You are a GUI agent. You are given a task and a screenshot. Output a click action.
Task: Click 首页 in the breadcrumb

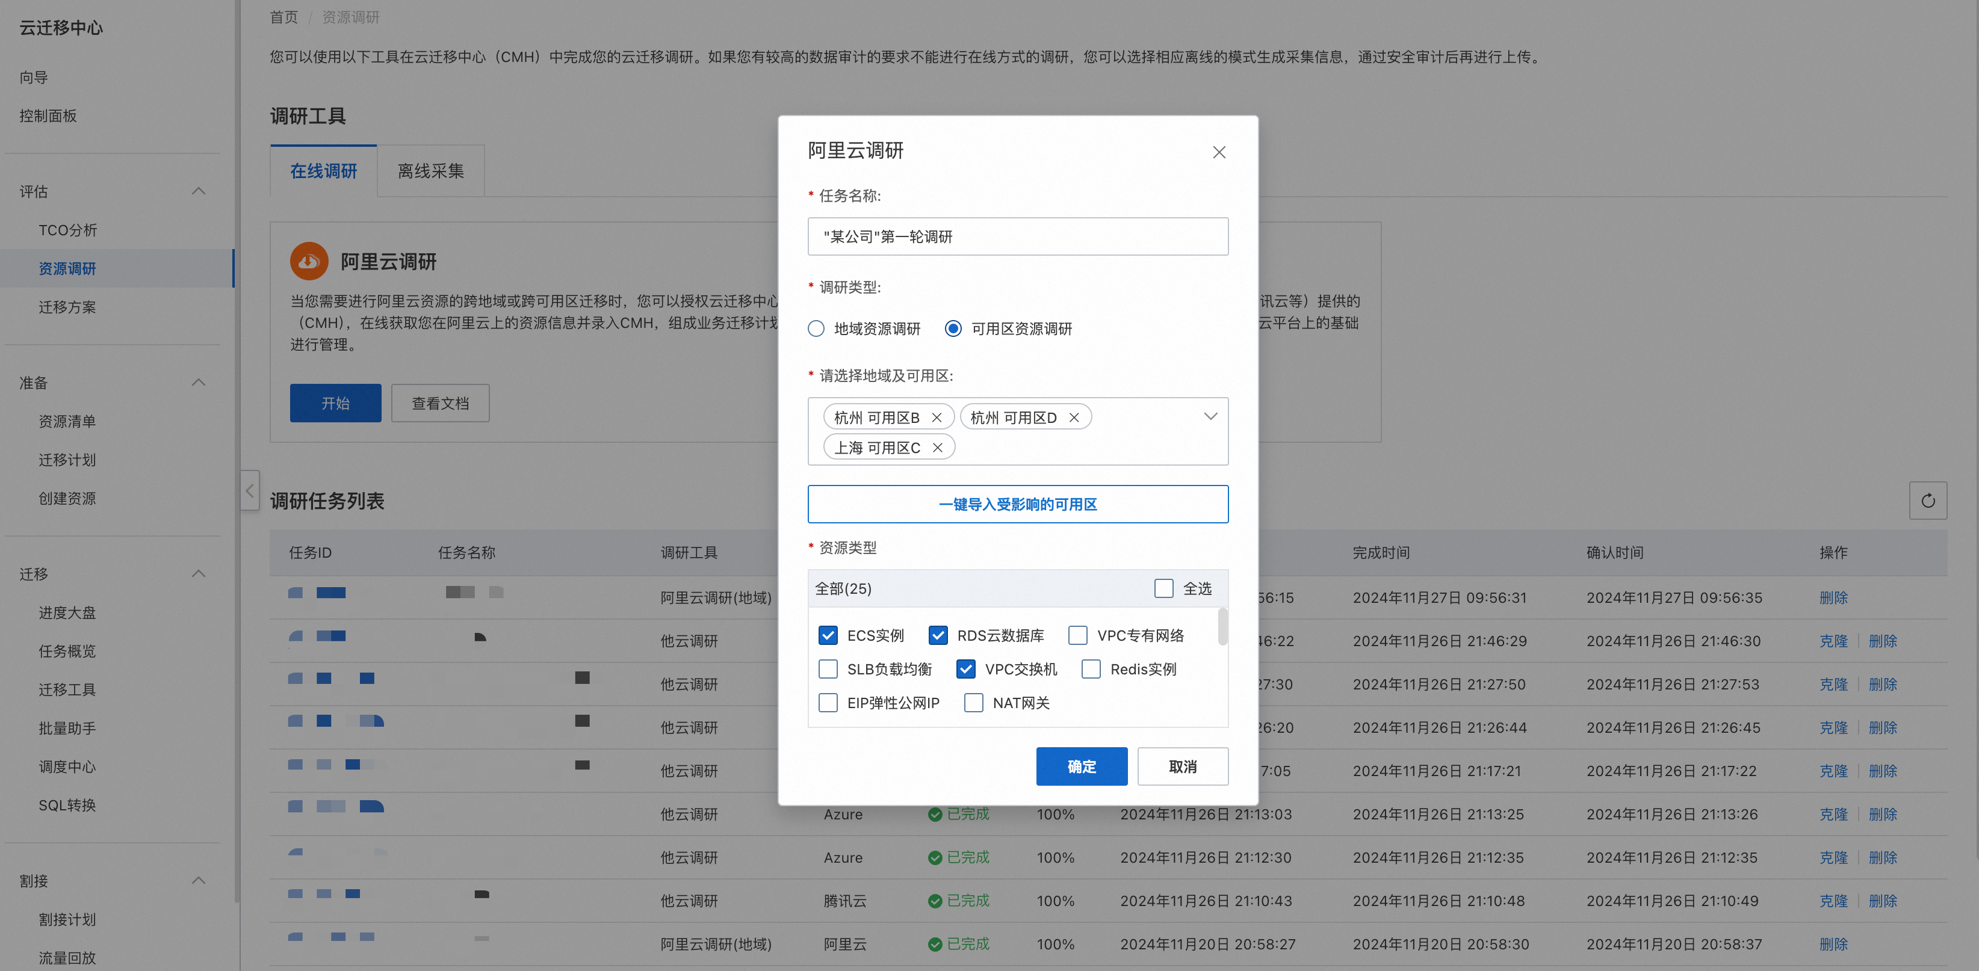[283, 17]
